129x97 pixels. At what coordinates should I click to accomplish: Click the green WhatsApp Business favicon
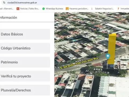pos(44,9)
